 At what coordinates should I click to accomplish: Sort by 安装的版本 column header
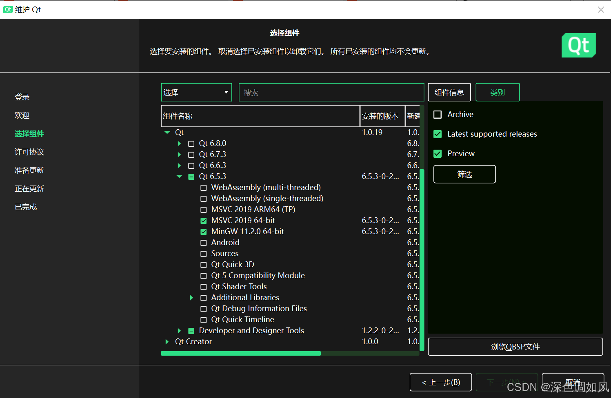tap(382, 116)
